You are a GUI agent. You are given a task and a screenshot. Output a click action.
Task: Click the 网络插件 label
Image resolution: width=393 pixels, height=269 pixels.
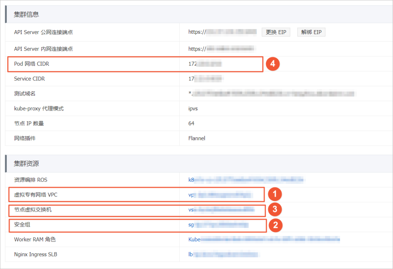tap(25, 138)
